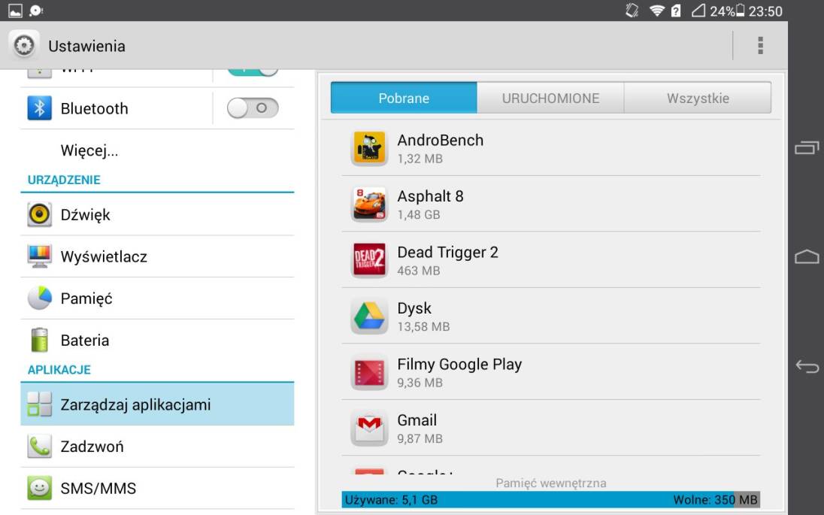Tap the Gmail app icon
This screenshot has height=515, width=824.
tap(369, 428)
